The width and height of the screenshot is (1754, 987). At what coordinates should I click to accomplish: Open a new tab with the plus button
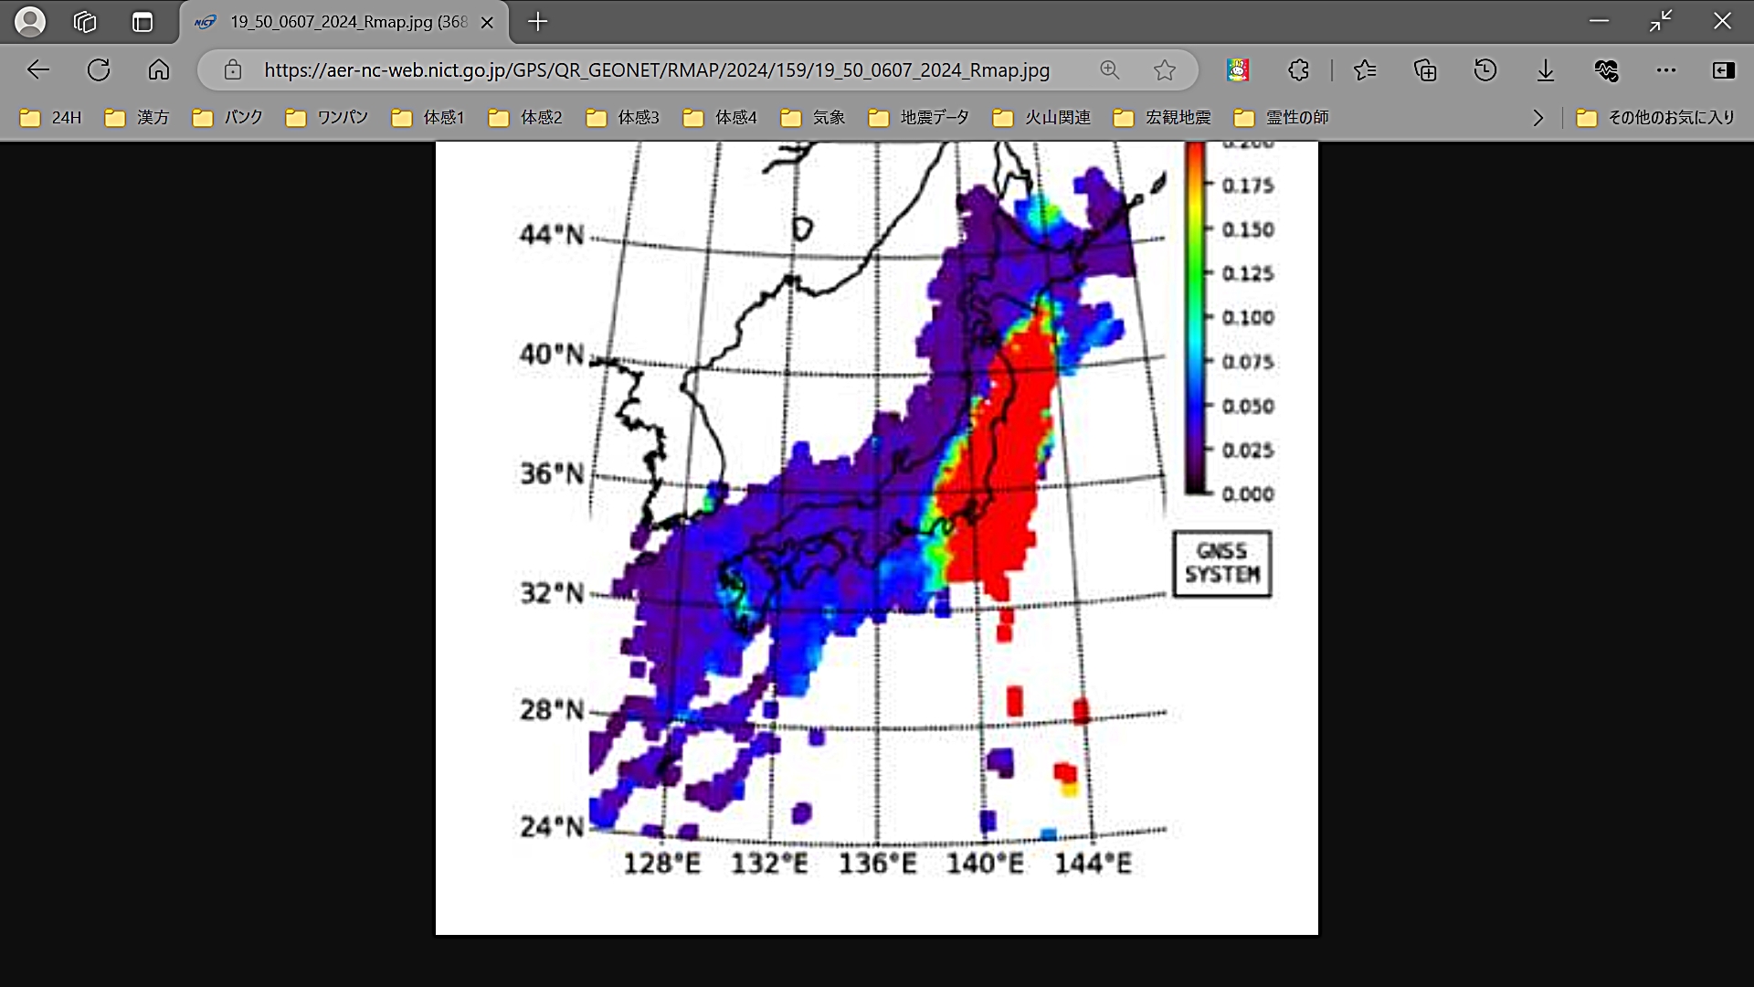538,22
